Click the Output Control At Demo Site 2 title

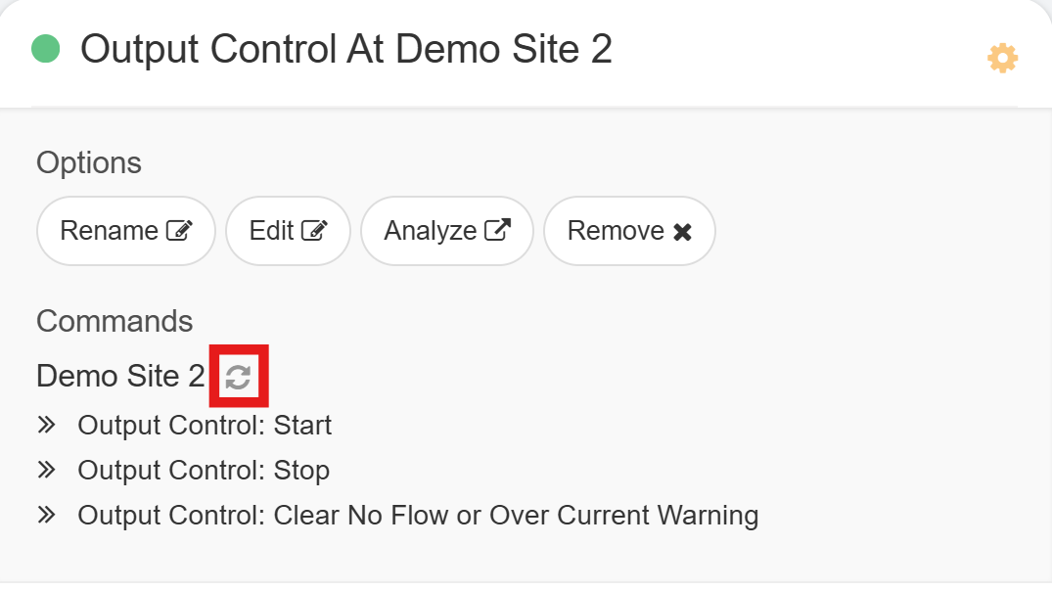coord(346,48)
